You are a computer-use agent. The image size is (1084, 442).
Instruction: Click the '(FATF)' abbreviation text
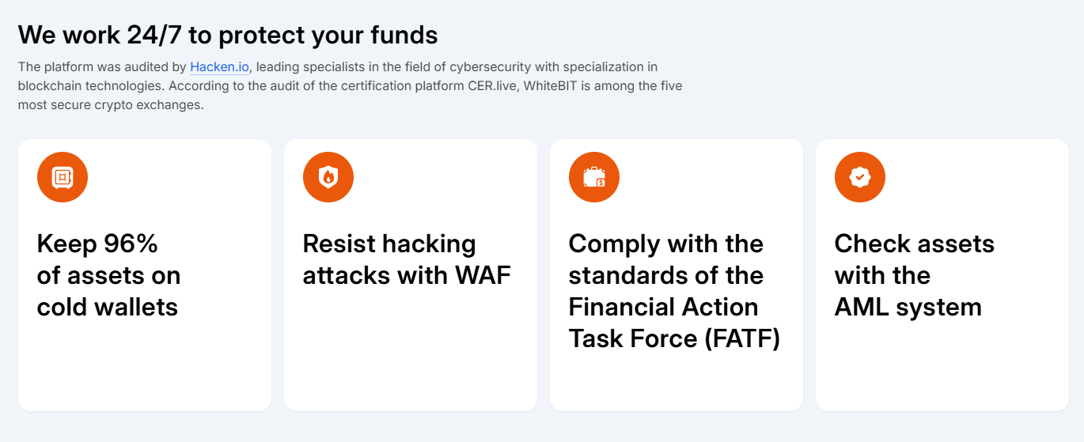click(x=742, y=338)
